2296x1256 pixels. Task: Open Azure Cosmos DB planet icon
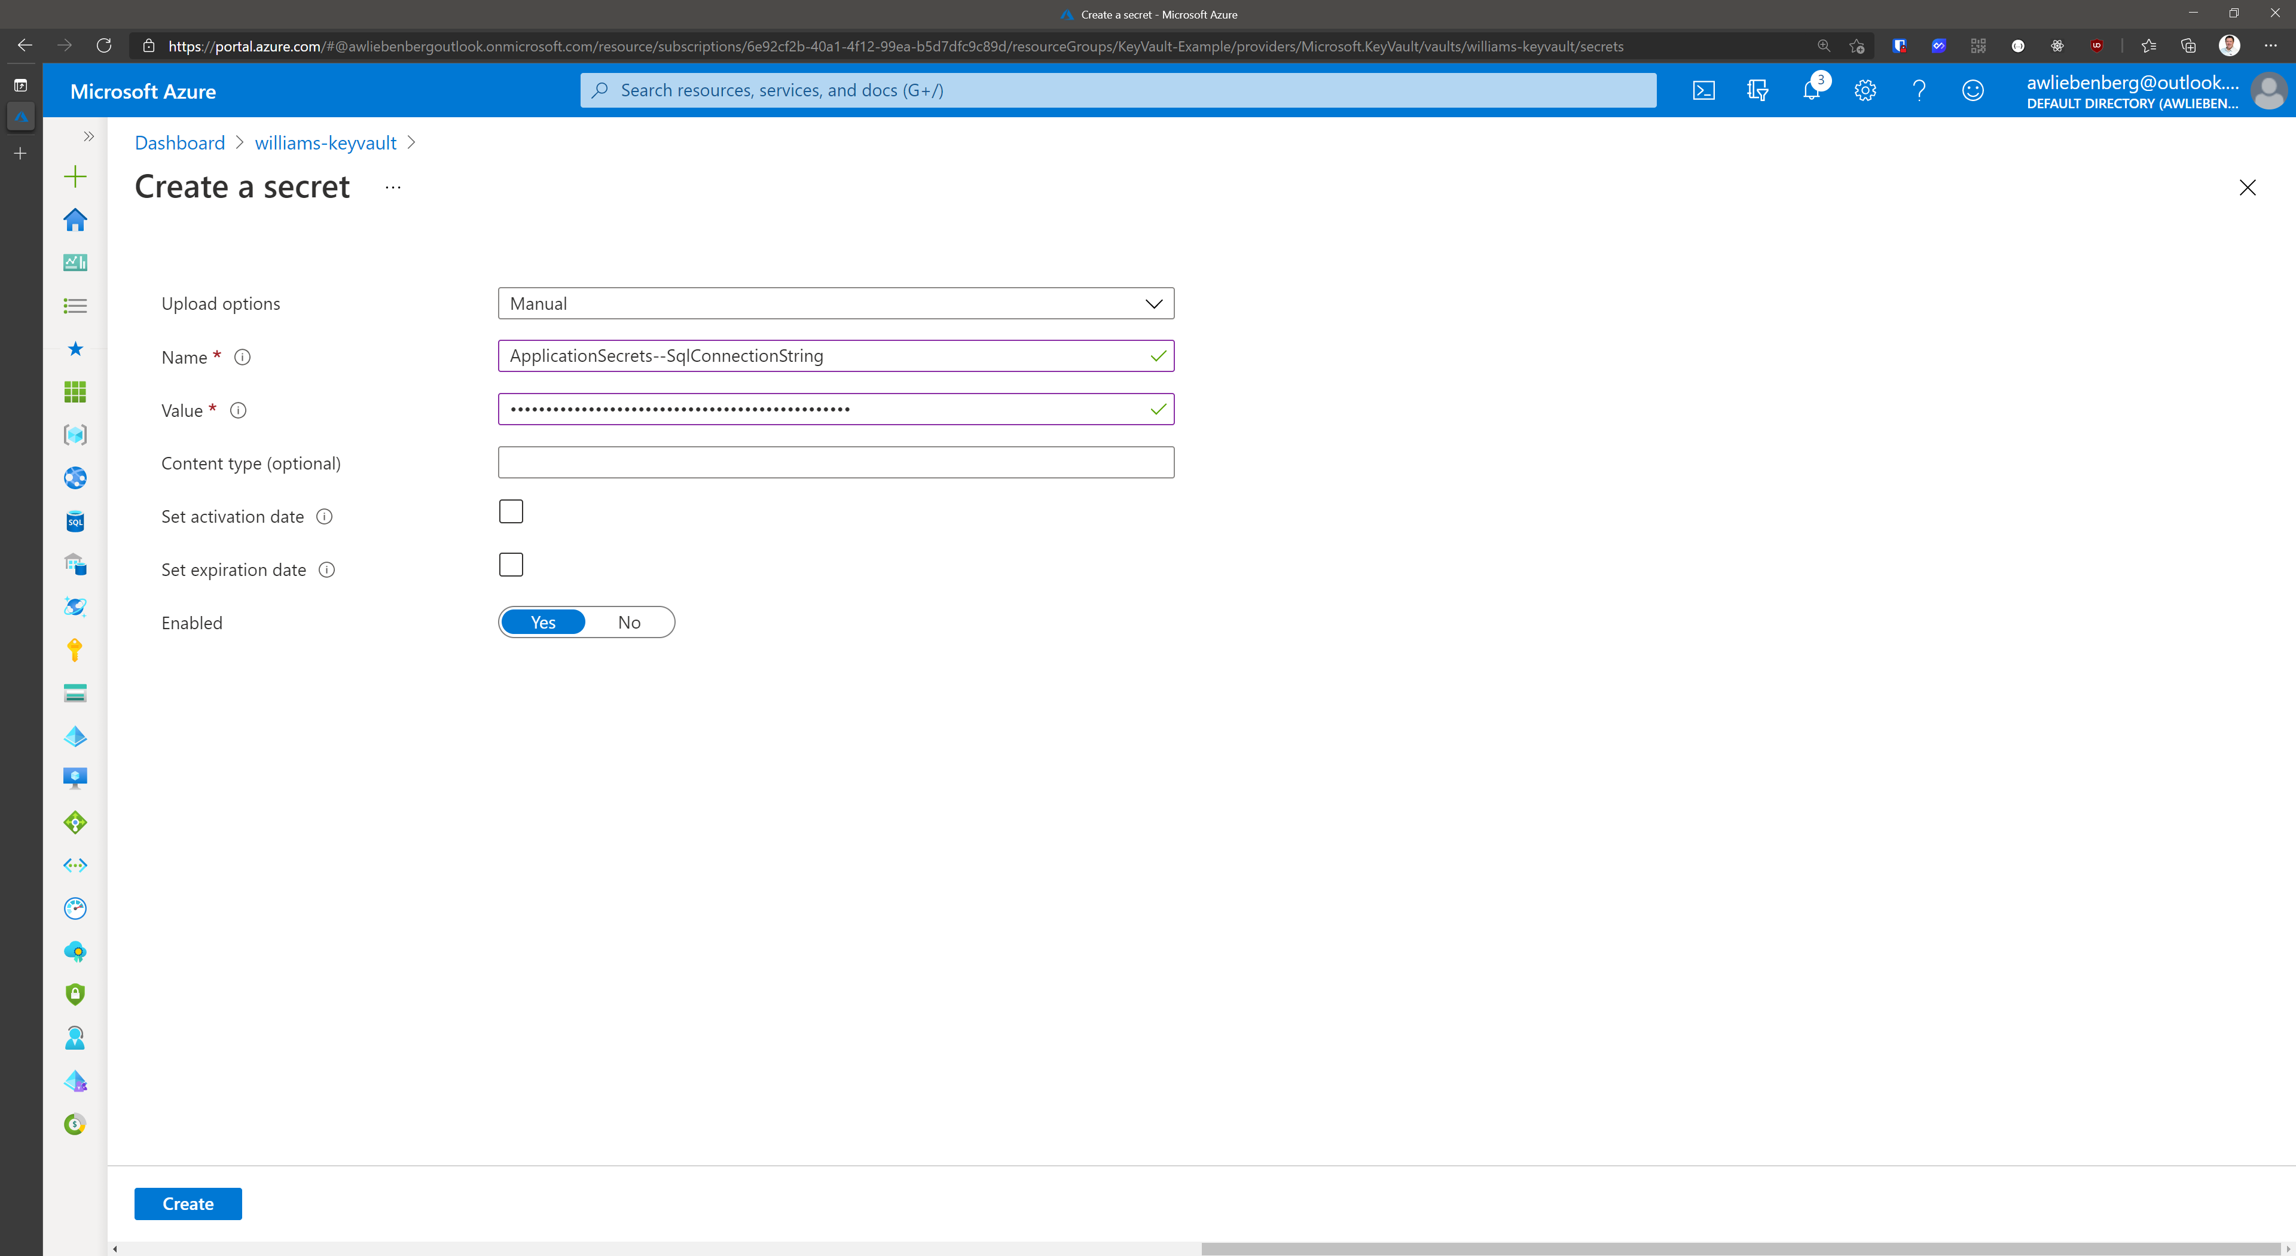[75, 607]
